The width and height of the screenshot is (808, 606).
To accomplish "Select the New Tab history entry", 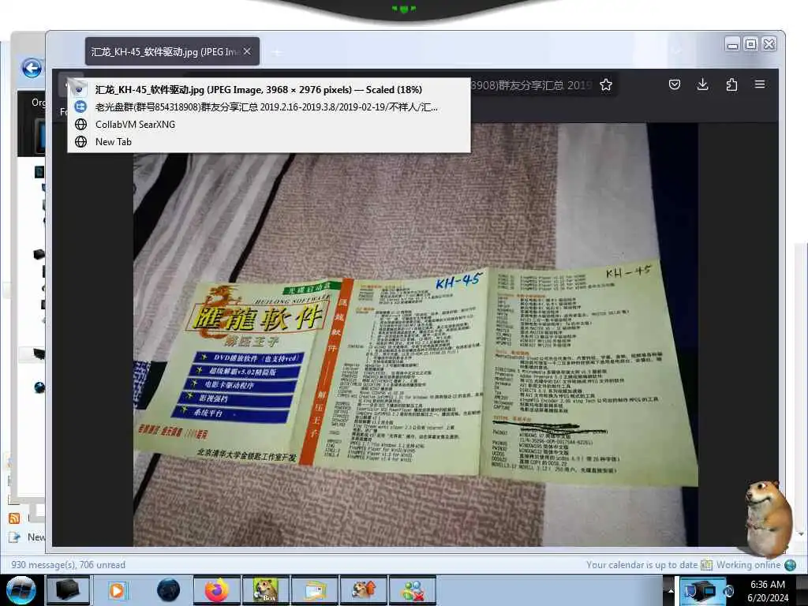I will 268,142.
